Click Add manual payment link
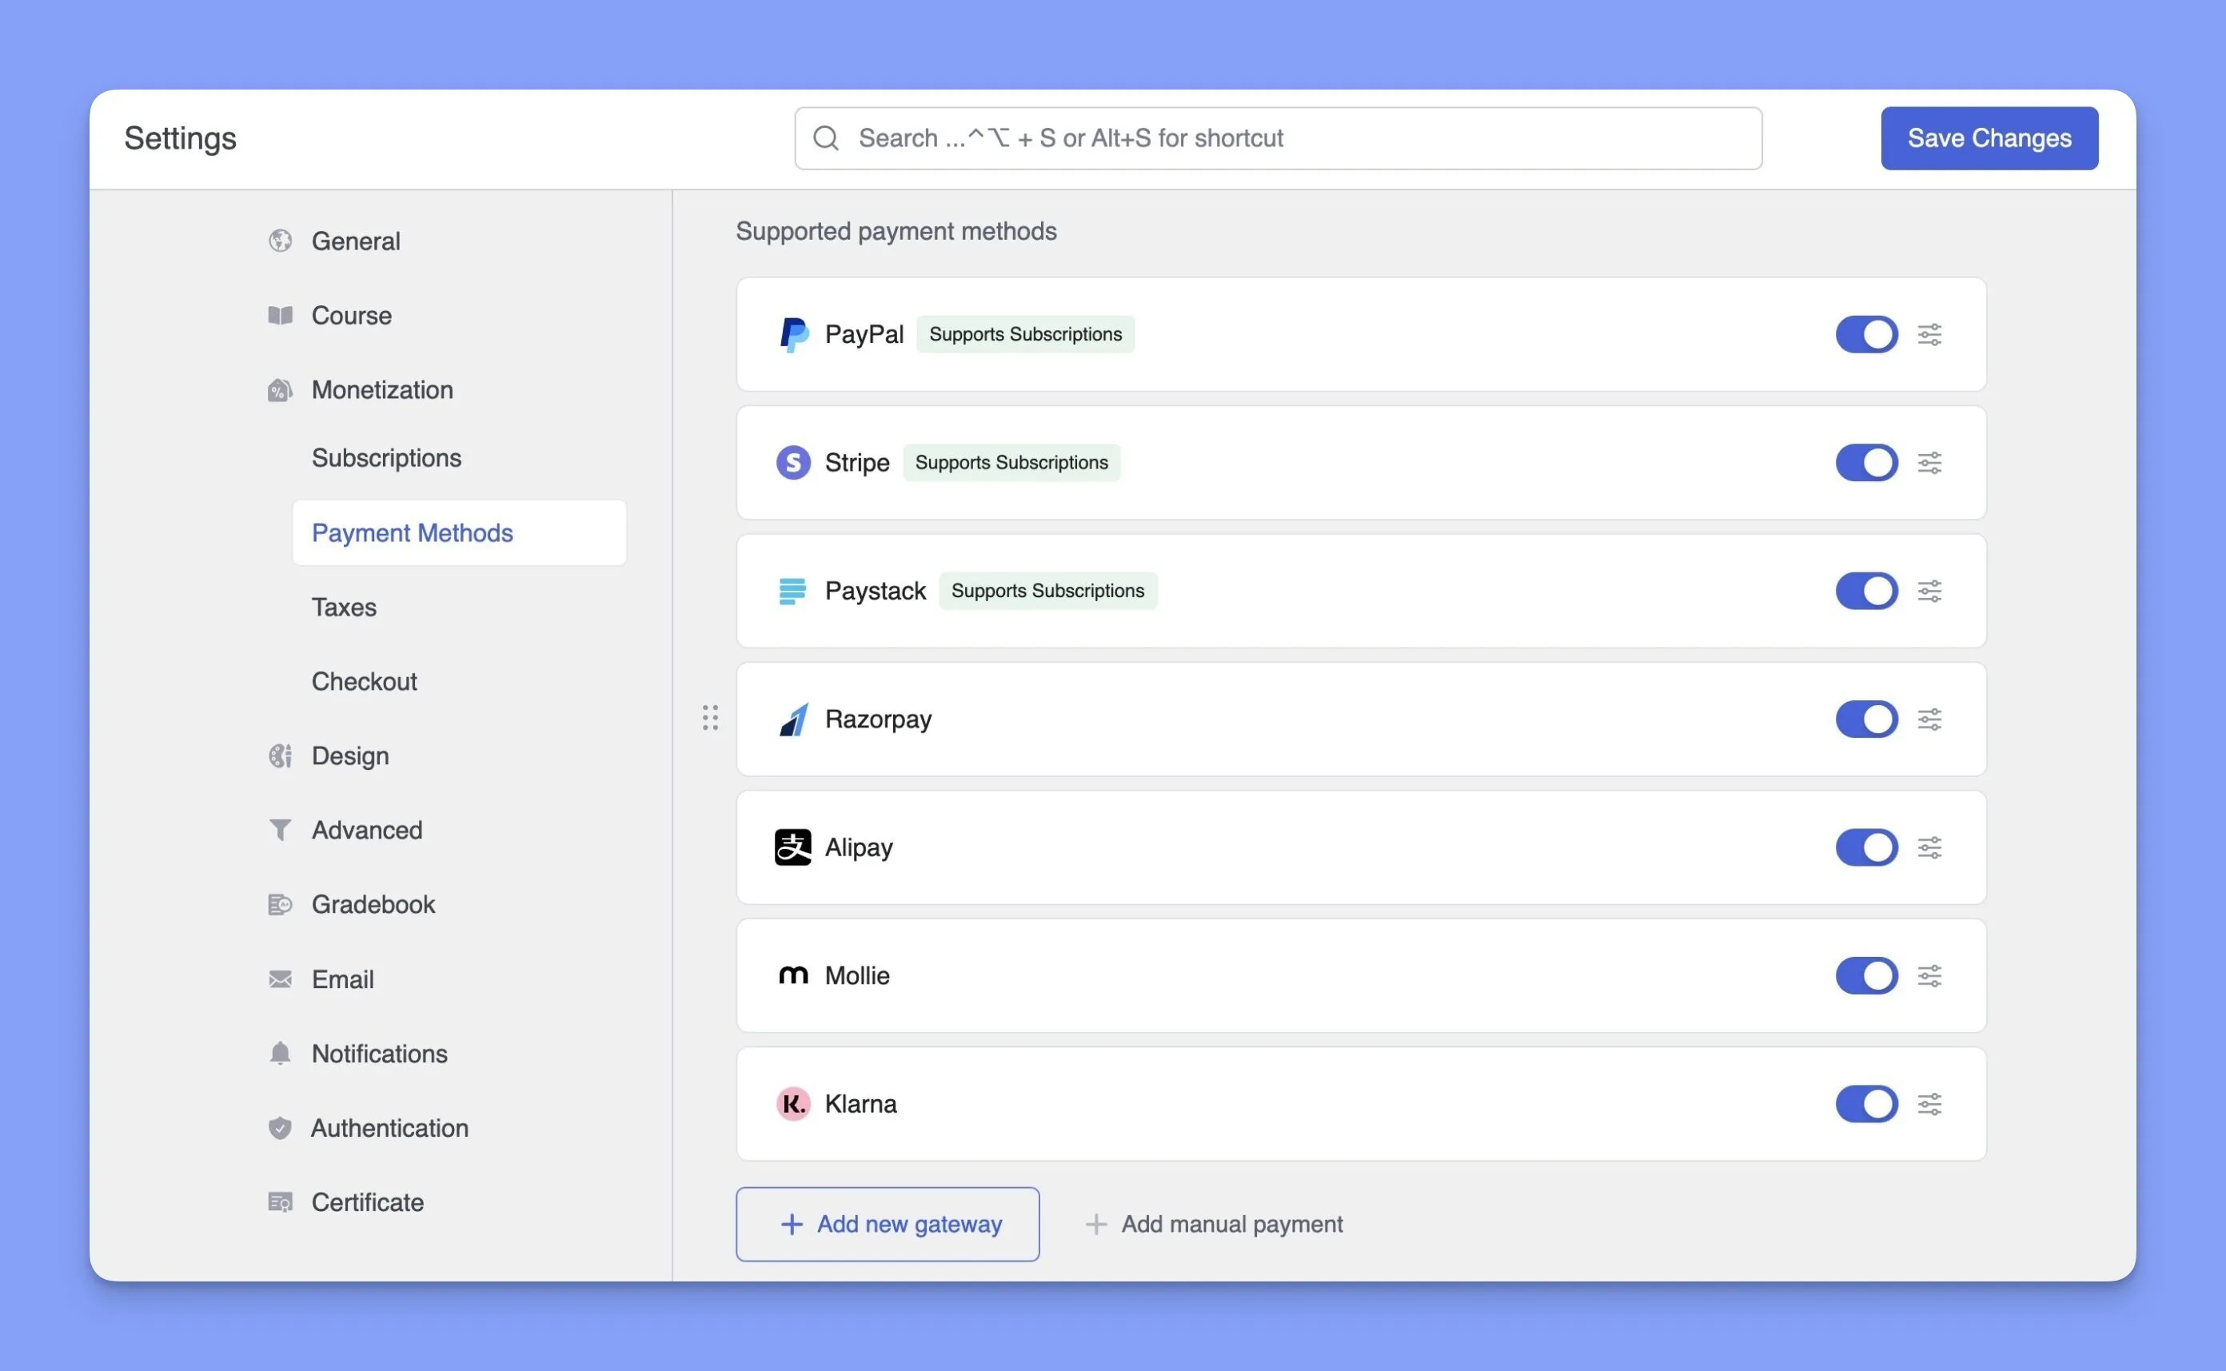2226x1371 pixels. [x=1214, y=1225]
